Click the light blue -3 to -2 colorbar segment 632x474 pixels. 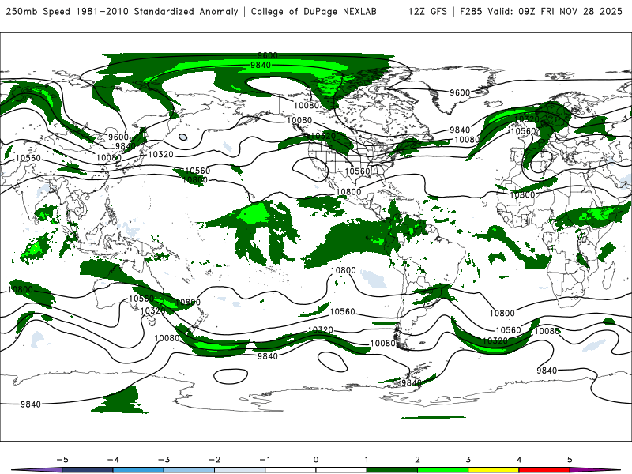[x=189, y=470]
